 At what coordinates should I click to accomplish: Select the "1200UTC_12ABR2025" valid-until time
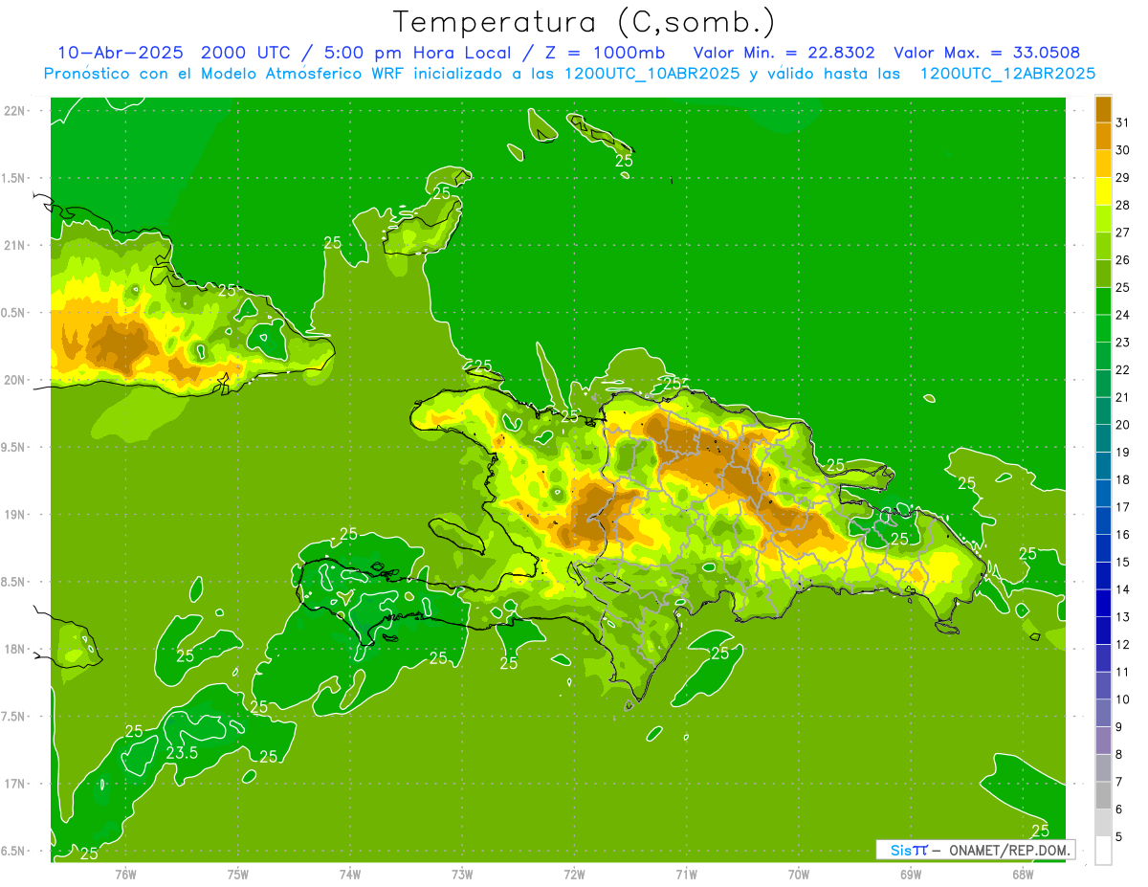[1007, 74]
